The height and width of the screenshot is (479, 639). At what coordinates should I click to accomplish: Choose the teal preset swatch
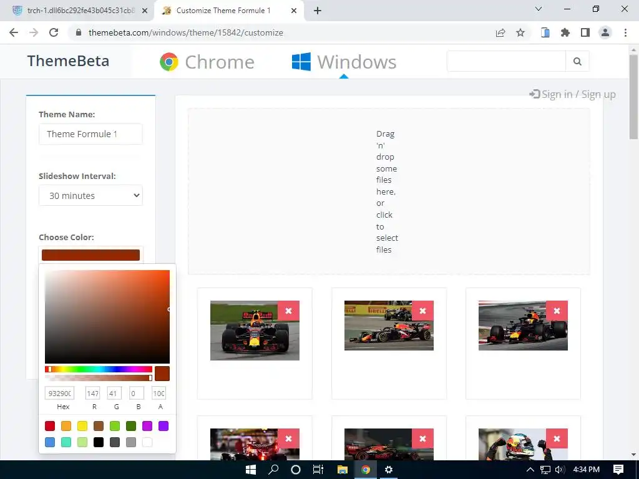(66, 442)
